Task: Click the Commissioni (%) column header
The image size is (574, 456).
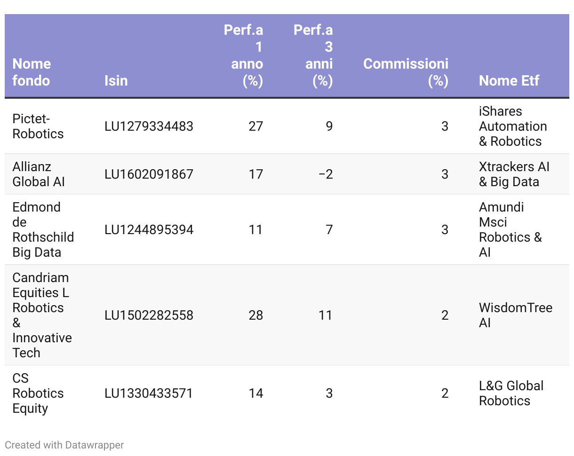Action: [406, 72]
